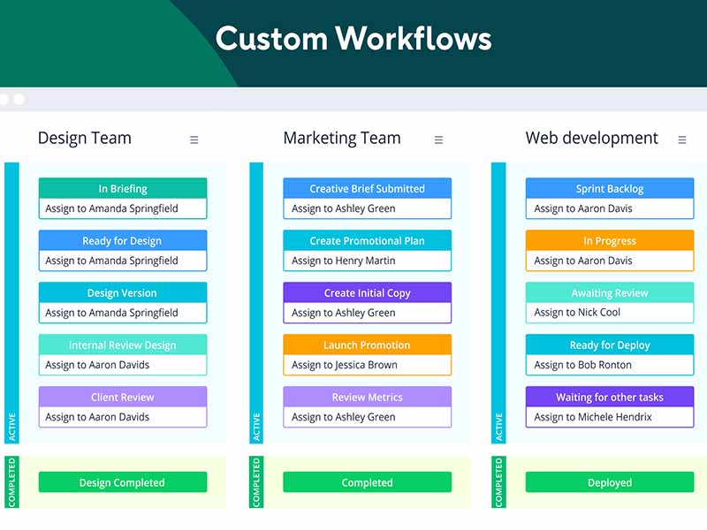Open the Marketing Team options menu
The width and height of the screenshot is (707, 530).
(438, 140)
